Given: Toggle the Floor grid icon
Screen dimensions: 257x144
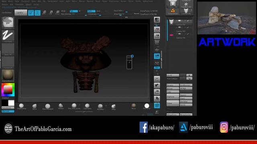Looking at the screenshot, I should tap(157, 50).
